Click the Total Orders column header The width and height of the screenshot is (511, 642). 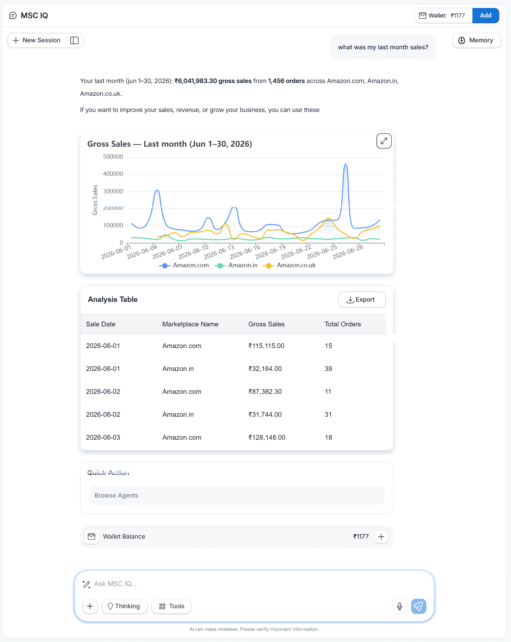pyautogui.click(x=343, y=324)
